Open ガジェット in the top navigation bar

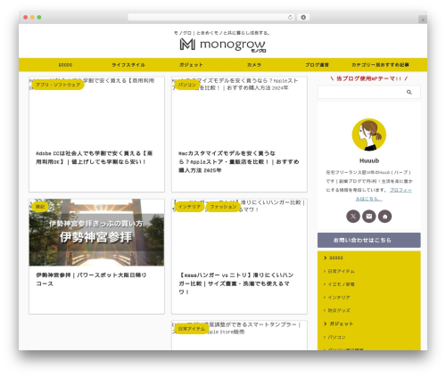point(191,65)
